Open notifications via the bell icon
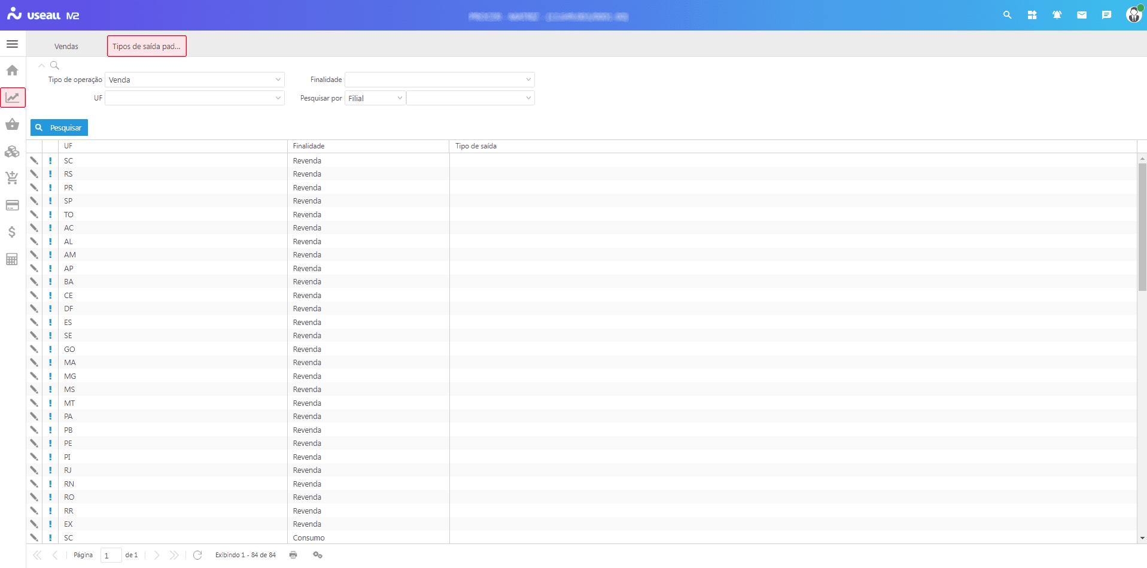Image resolution: width=1147 pixels, height=568 pixels. [x=1057, y=14]
